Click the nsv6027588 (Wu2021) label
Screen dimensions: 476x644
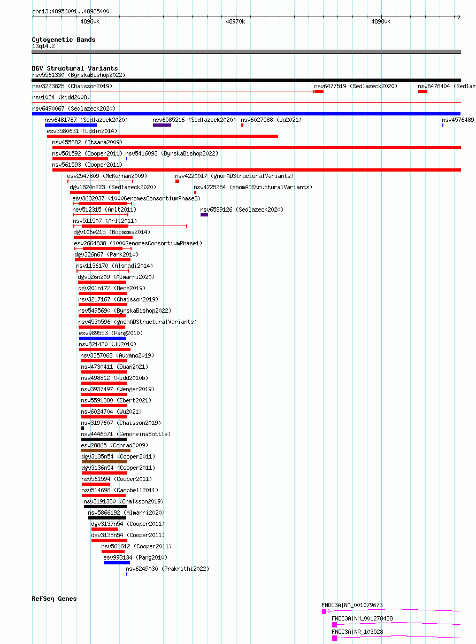point(271,120)
